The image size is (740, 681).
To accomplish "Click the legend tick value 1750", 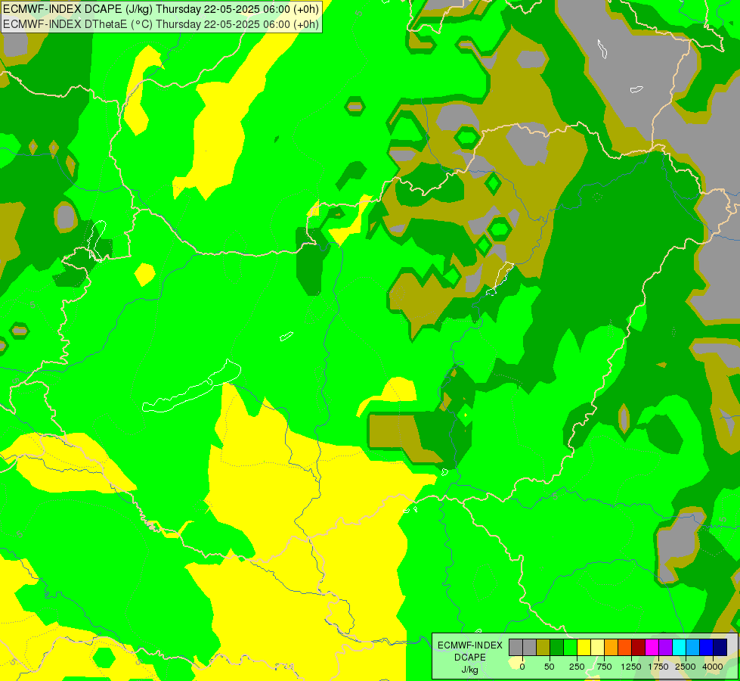I will (x=658, y=667).
